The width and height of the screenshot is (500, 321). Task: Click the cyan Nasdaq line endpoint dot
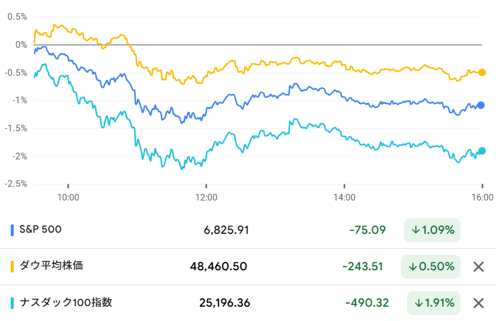[x=482, y=151]
